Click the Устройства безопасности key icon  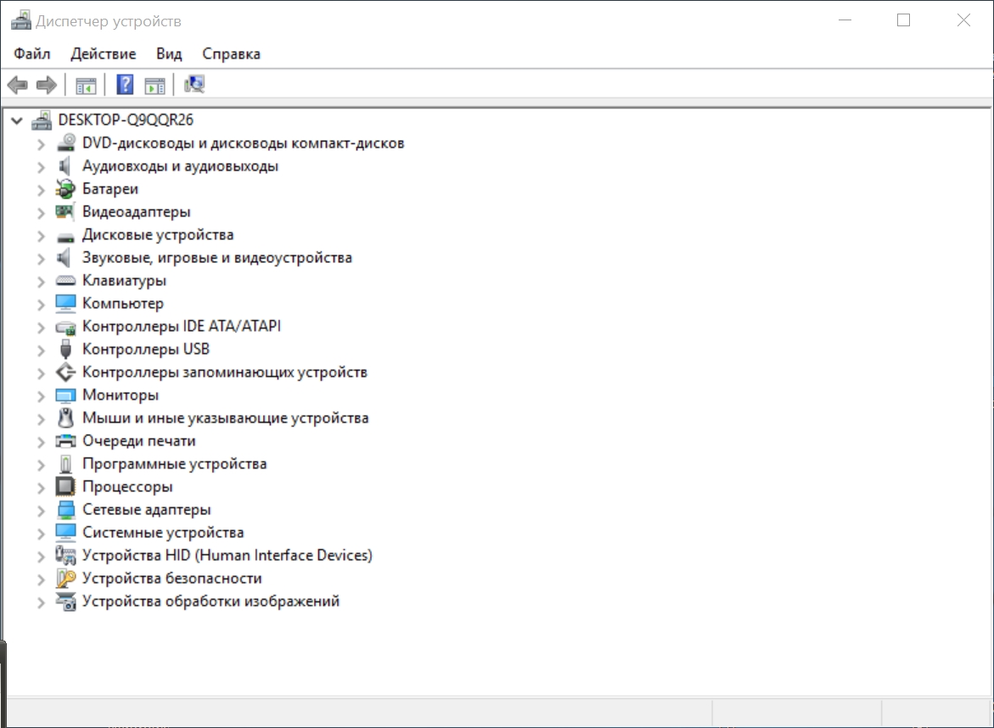coord(65,579)
